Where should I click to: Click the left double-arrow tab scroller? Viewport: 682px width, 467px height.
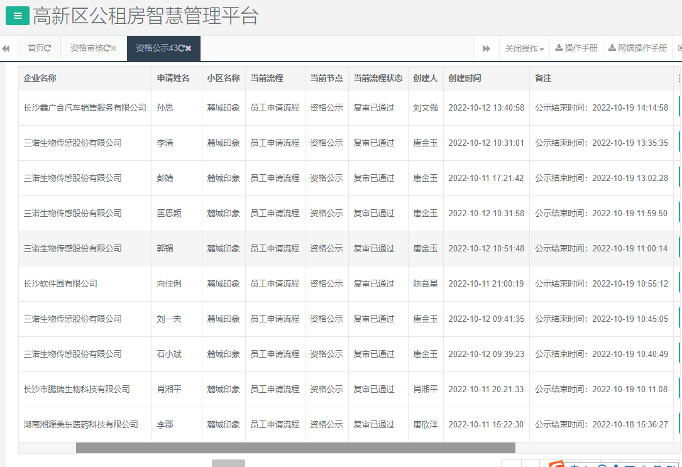click(6, 48)
